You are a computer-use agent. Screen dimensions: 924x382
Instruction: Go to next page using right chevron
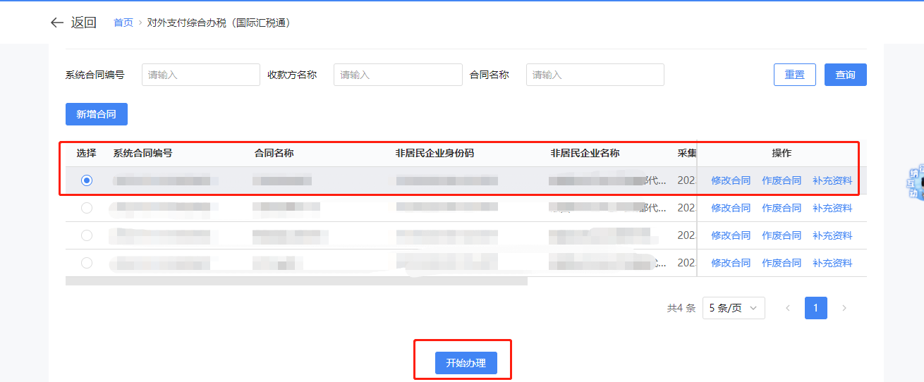click(844, 308)
